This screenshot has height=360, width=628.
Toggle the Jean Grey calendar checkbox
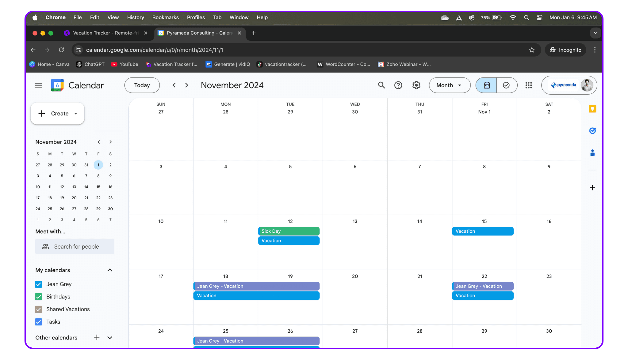[39, 284]
